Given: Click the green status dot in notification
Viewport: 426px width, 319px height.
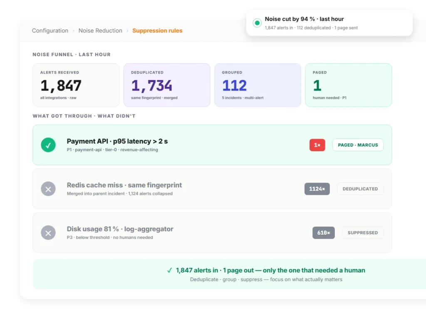Looking at the screenshot, I should [257, 23].
